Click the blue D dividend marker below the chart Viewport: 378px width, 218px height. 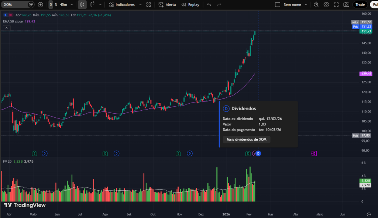point(258,153)
